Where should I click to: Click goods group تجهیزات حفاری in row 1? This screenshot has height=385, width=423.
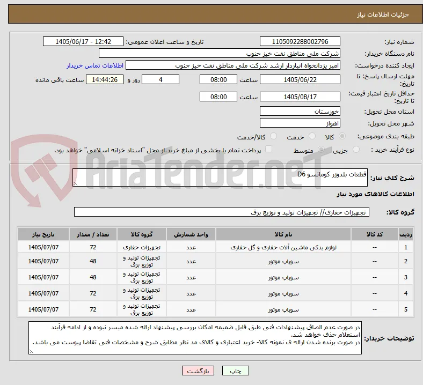pos(142,247)
